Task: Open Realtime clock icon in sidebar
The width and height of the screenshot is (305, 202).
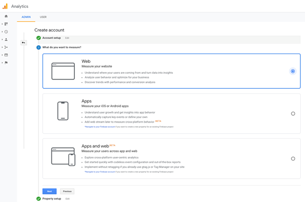Action: pos(6,32)
